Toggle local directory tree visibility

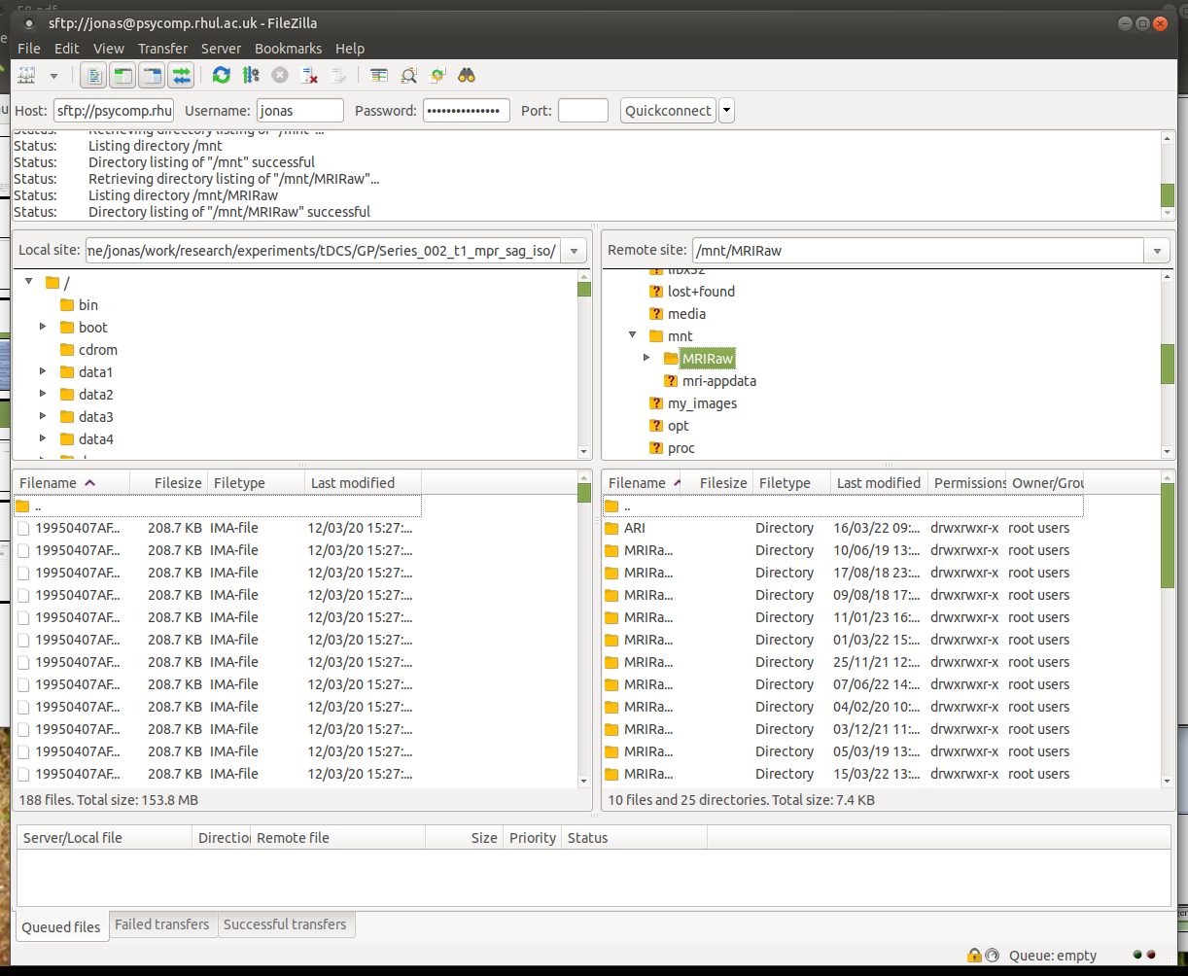point(122,75)
